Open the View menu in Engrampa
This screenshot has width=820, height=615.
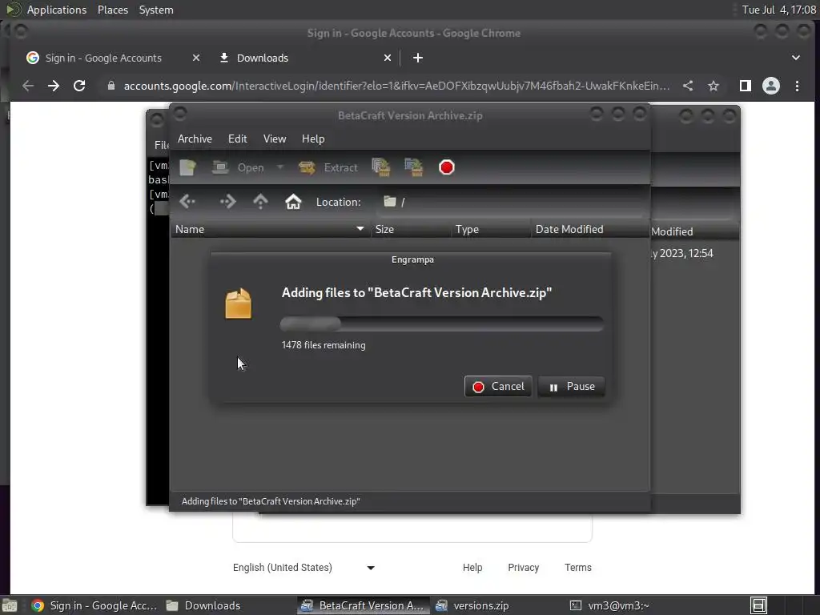275,139
